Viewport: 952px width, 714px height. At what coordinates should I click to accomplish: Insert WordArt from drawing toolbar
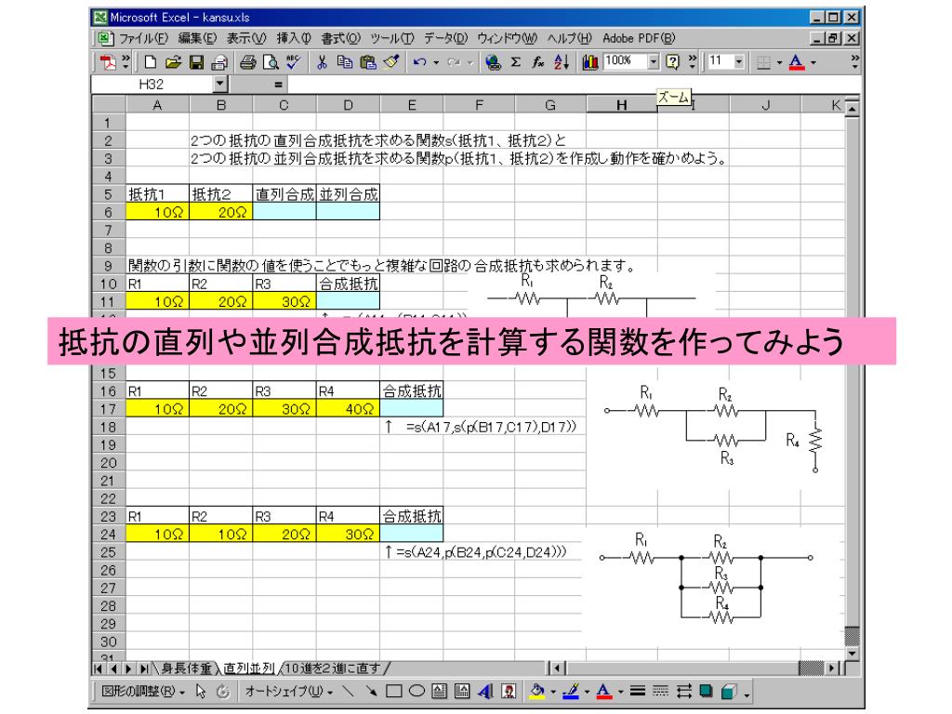click(485, 691)
